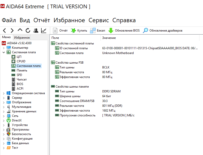The image size is (203, 155).
Task: Click the Купить buy button
Action: (x=79, y=31)
